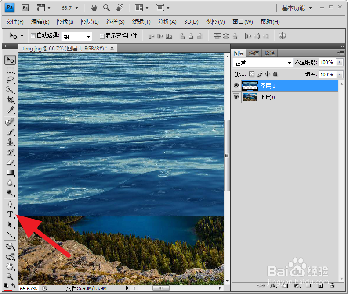Open the 滤镜(T) menu
This screenshot has height=294, width=348.
click(x=141, y=22)
